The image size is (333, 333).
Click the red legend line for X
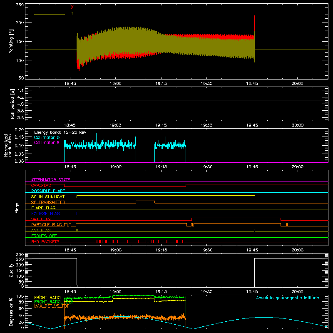50,9
